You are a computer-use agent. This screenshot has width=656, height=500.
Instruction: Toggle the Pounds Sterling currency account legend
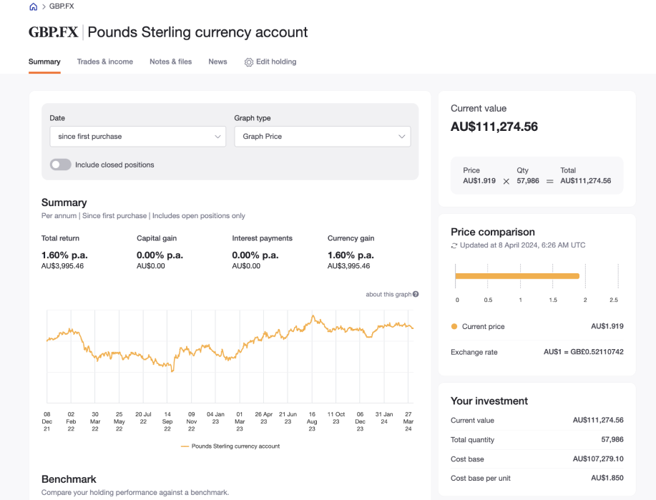(x=229, y=446)
